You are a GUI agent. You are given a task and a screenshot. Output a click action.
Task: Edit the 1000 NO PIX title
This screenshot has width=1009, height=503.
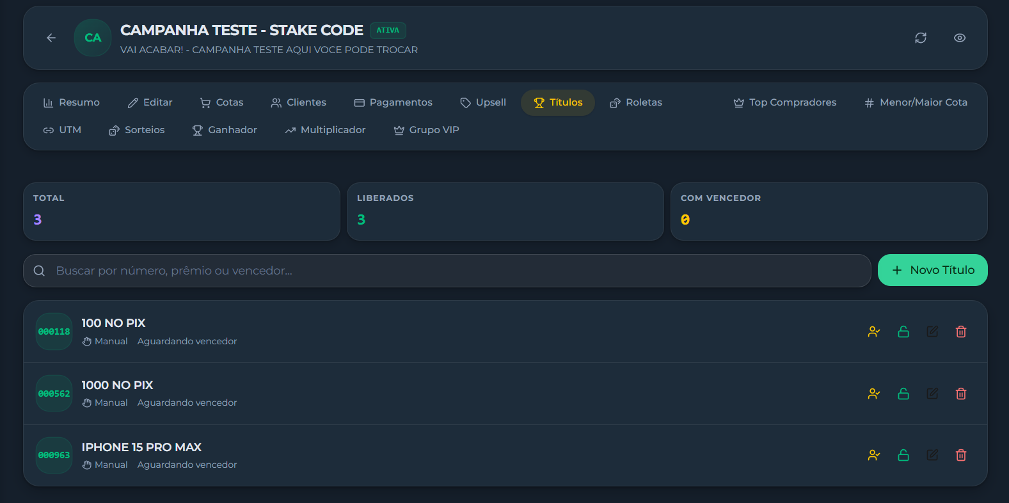[932, 394]
